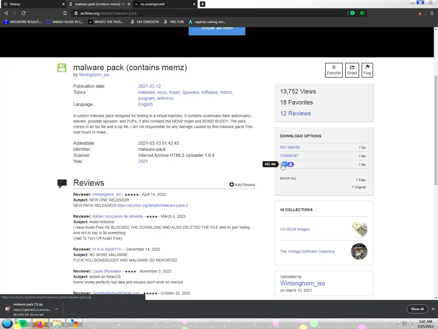The height and width of the screenshot is (329, 438).
Task: Click the Favorite star button
Action: click(334, 70)
